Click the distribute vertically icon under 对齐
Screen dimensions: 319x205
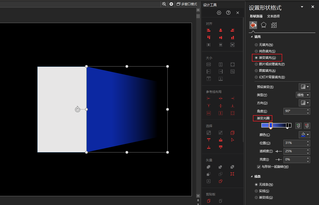(x=221, y=45)
